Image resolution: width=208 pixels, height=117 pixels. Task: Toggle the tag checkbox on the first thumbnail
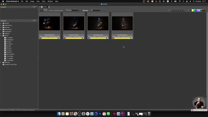pos(59,38)
